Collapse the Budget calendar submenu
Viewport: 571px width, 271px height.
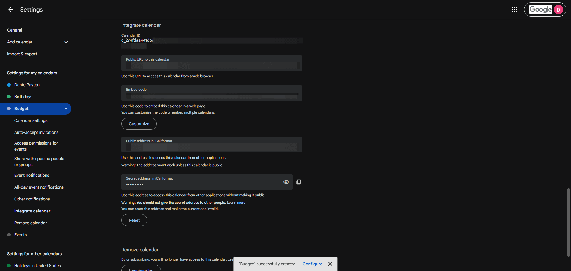(66, 109)
